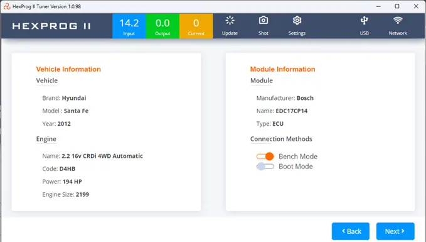
Task: Click the Boot Mode label
Action: 296,167
